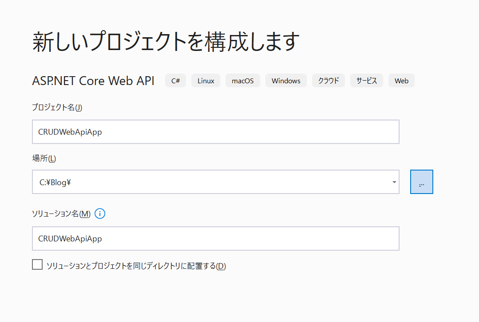Click the Web tag
The height and width of the screenshot is (322, 479).
(401, 81)
